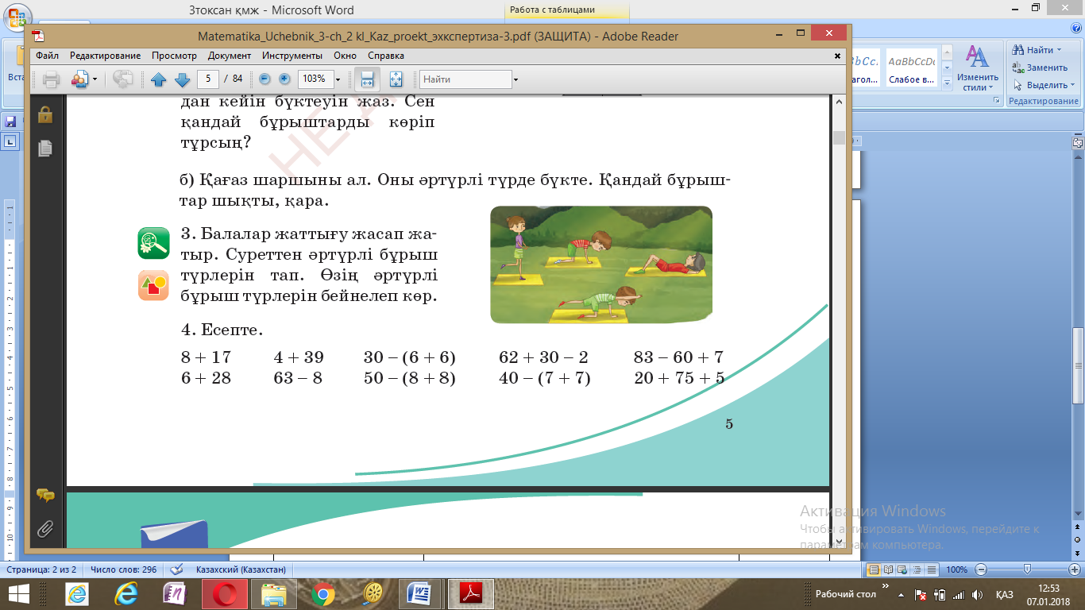Open the Attachments paperclip panel
Image resolution: width=1085 pixels, height=610 pixels.
(45, 529)
